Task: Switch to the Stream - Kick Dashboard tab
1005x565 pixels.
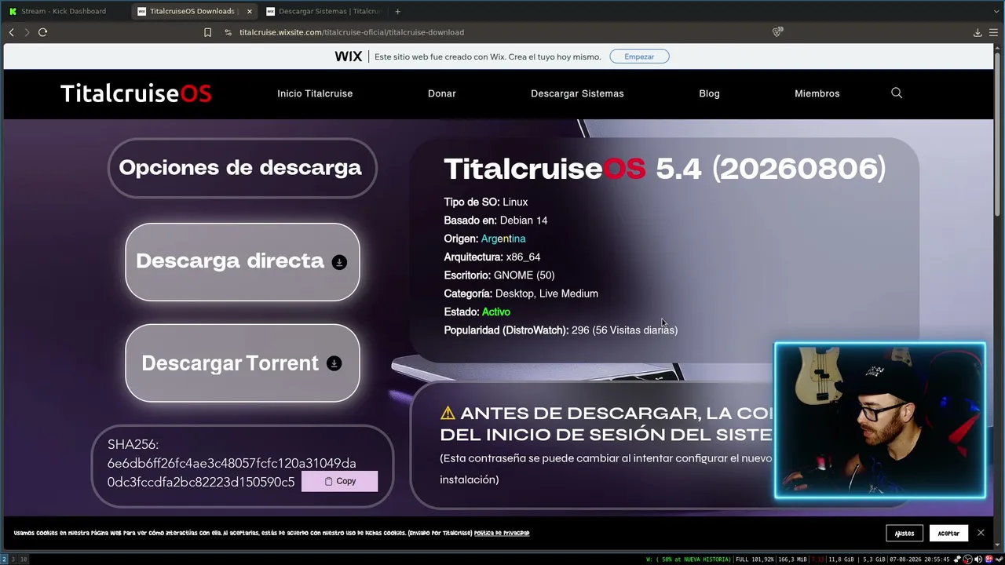Action: [64, 11]
